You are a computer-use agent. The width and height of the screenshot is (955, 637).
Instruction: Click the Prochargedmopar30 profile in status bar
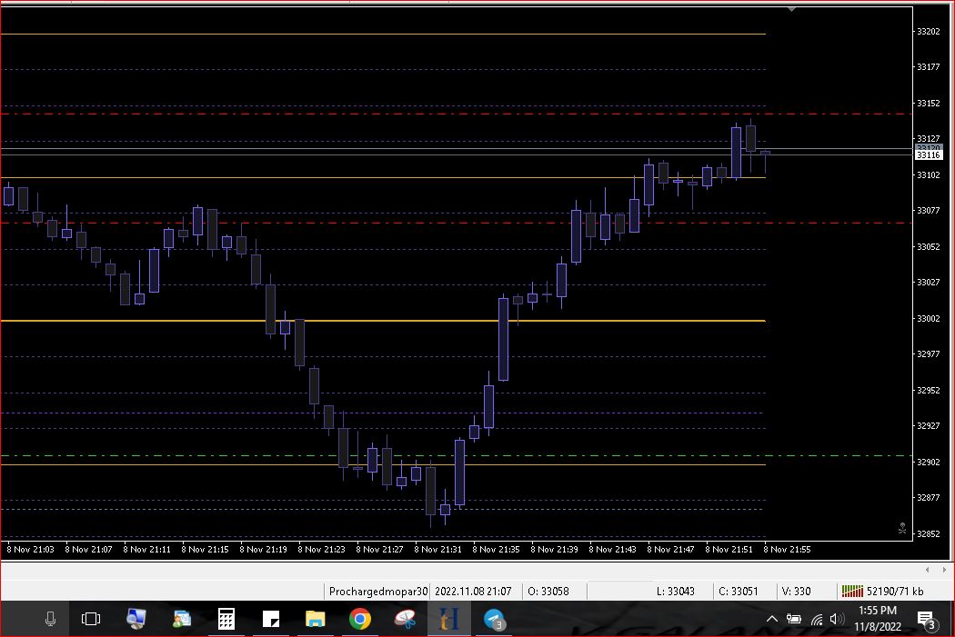377,592
